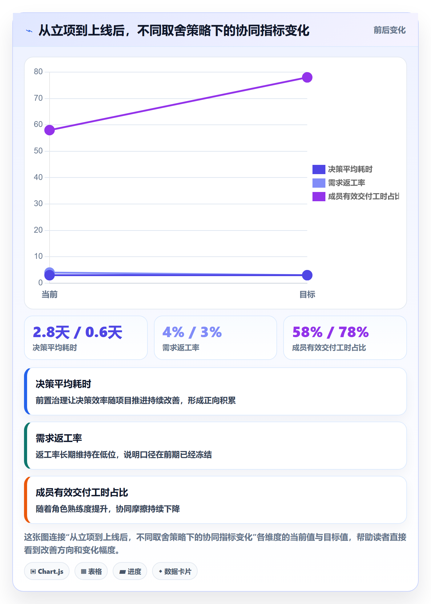Click the 进度 tag chip
This screenshot has height=604, width=431.
130,571
